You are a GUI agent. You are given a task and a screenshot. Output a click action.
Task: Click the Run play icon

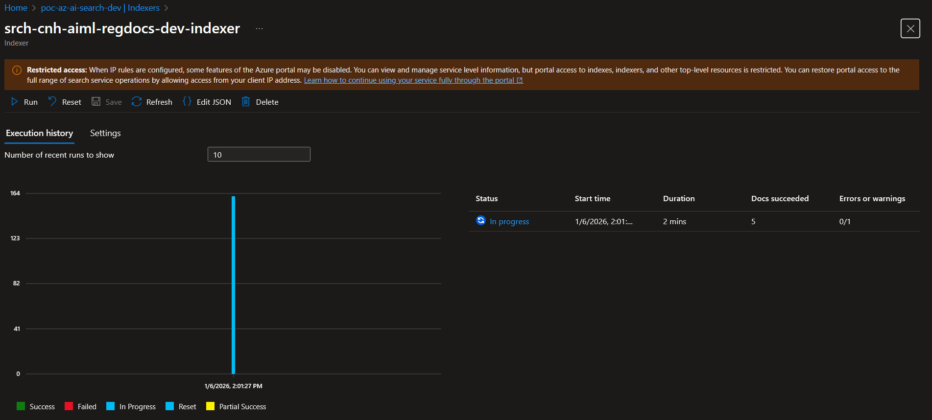click(x=15, y=102)
